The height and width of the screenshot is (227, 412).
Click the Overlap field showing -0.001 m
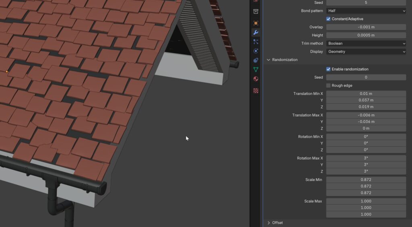[366, 27]
